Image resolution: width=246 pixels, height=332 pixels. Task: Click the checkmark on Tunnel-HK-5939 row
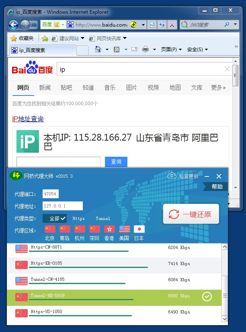[x=207, y=297]
